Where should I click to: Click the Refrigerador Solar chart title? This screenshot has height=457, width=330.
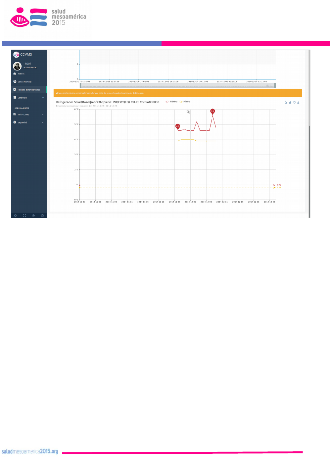point(108,102)
